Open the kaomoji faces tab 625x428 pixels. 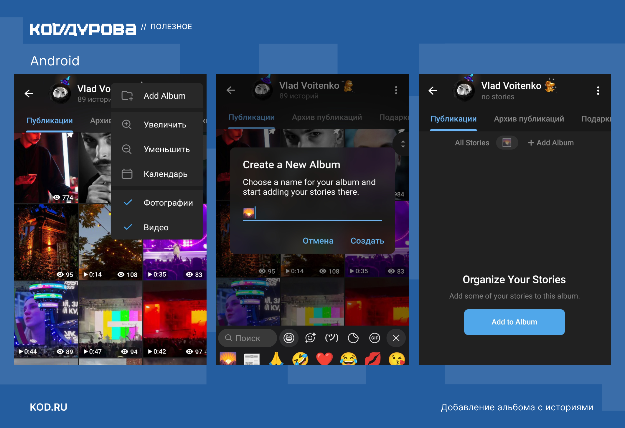[332, 338]
